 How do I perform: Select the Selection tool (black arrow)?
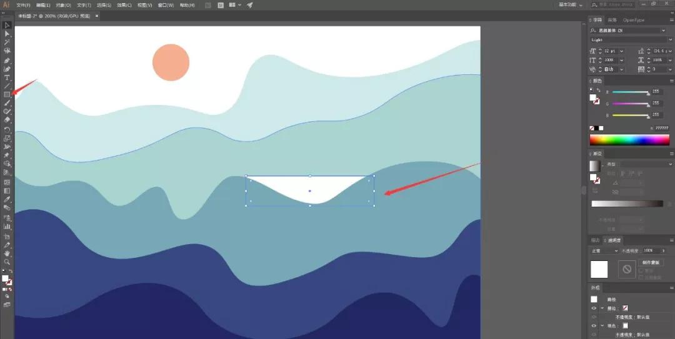pos(7,25)
